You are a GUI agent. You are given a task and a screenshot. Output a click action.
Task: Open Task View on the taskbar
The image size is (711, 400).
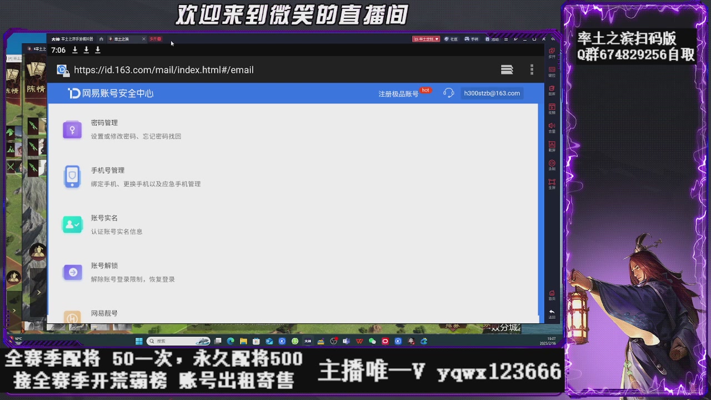(x=218, y=341)
